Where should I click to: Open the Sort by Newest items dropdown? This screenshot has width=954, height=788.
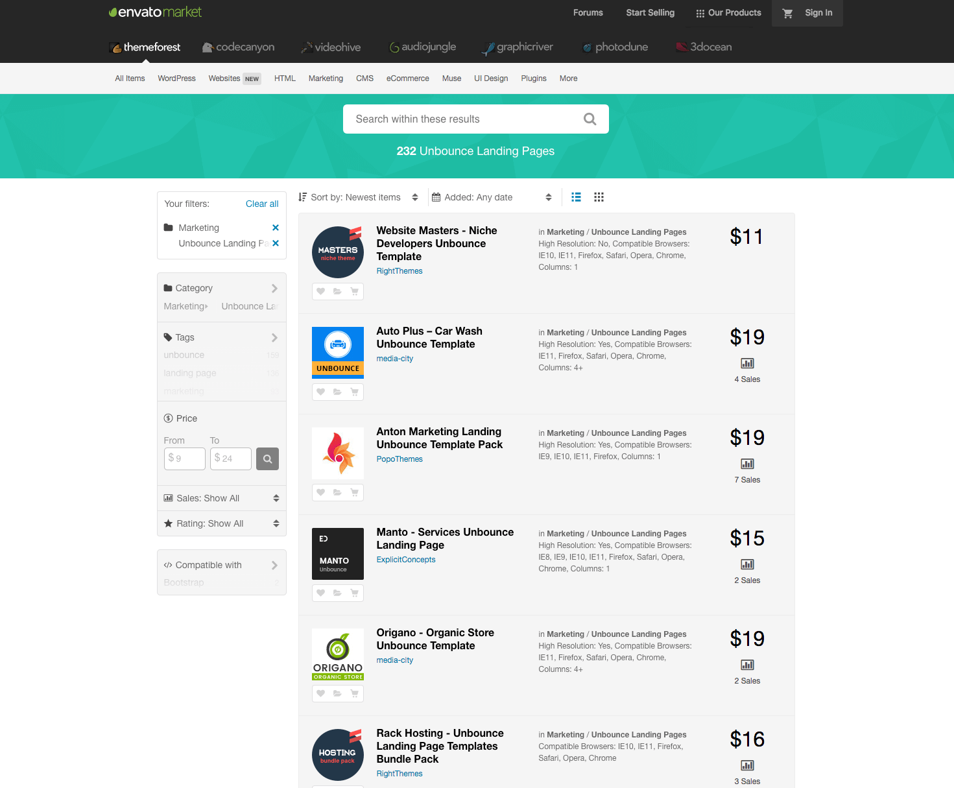click(358, 197)
